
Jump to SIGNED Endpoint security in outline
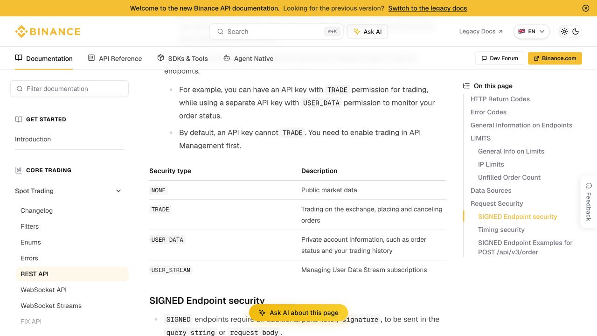(518, 217)
